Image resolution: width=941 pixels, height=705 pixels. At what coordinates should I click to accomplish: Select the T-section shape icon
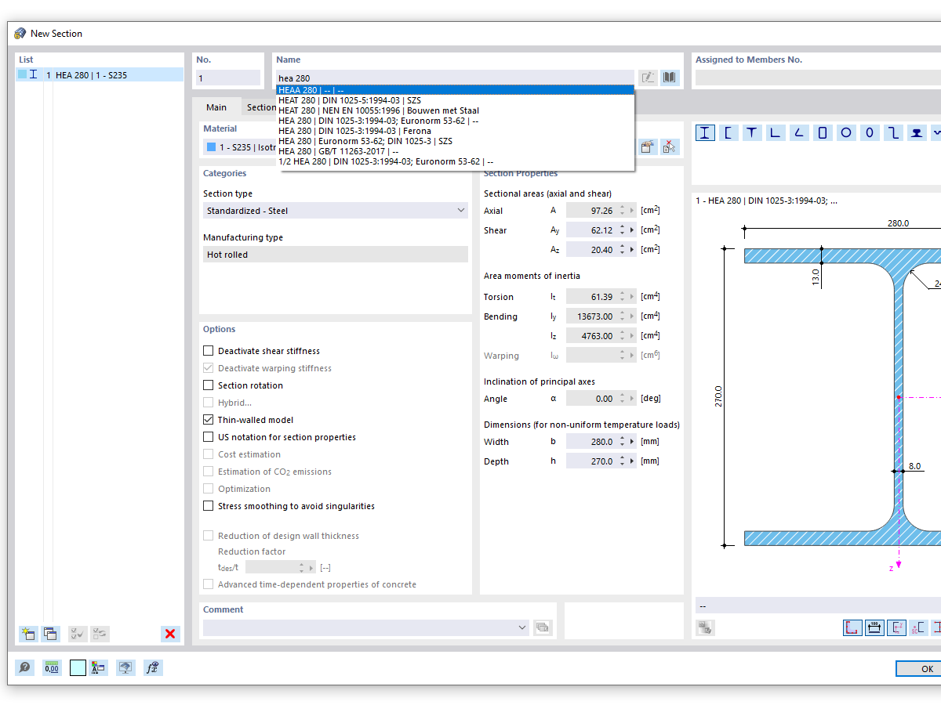[752, 132]
